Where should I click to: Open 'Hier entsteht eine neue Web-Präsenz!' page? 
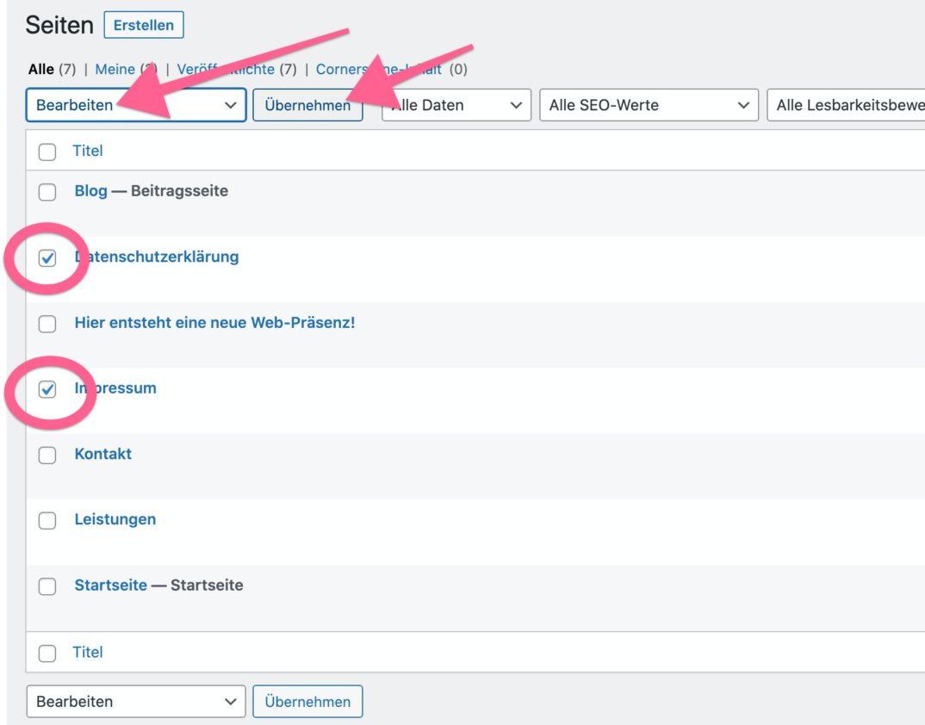click(x=214, y=323)
